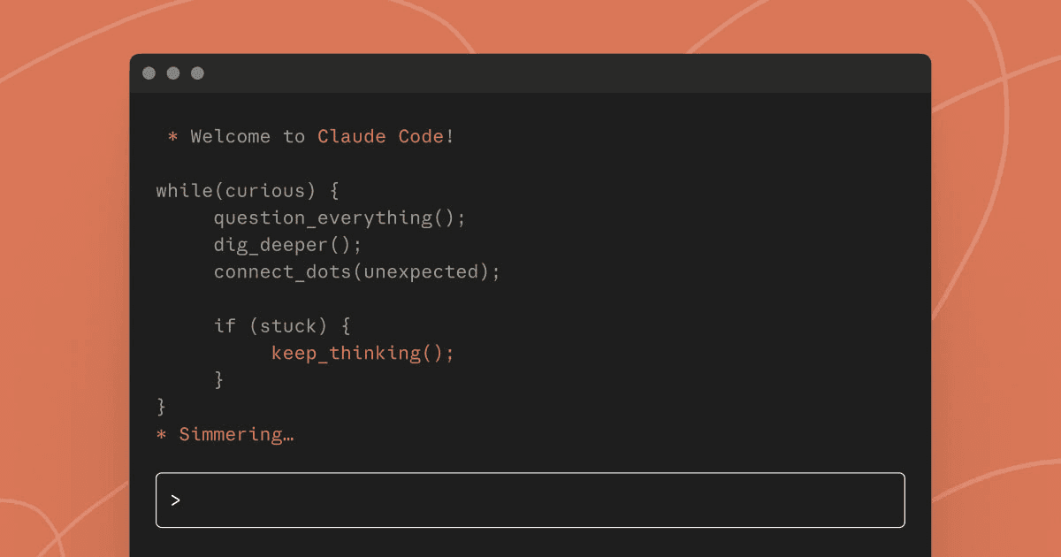Focus the command input field at bottom
1061x557 pixels.
530,500
